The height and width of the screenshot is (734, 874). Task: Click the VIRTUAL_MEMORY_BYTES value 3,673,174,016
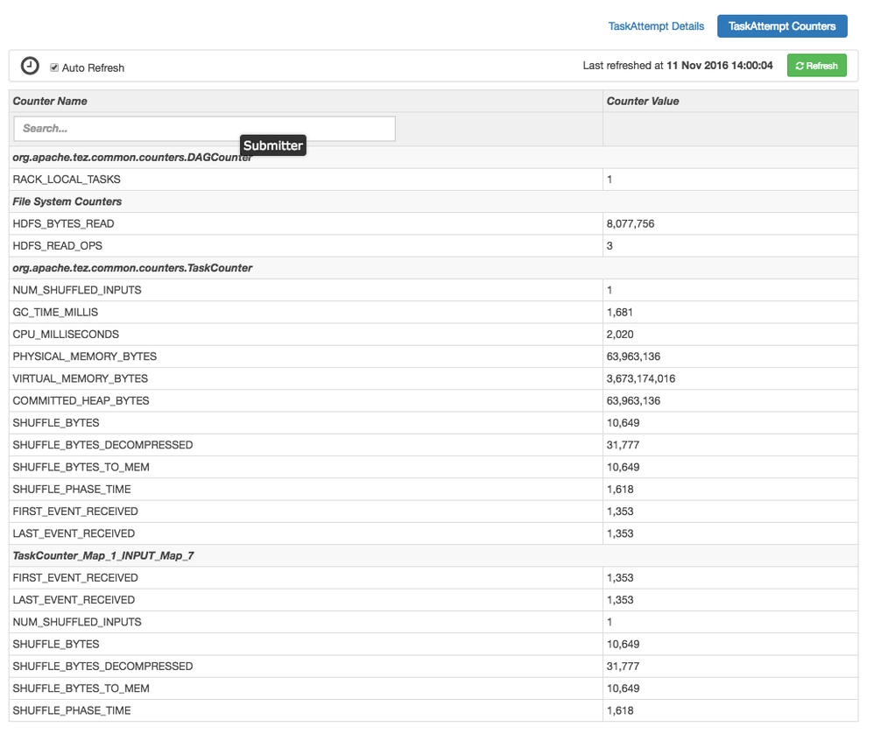click(x=640, y=378)
